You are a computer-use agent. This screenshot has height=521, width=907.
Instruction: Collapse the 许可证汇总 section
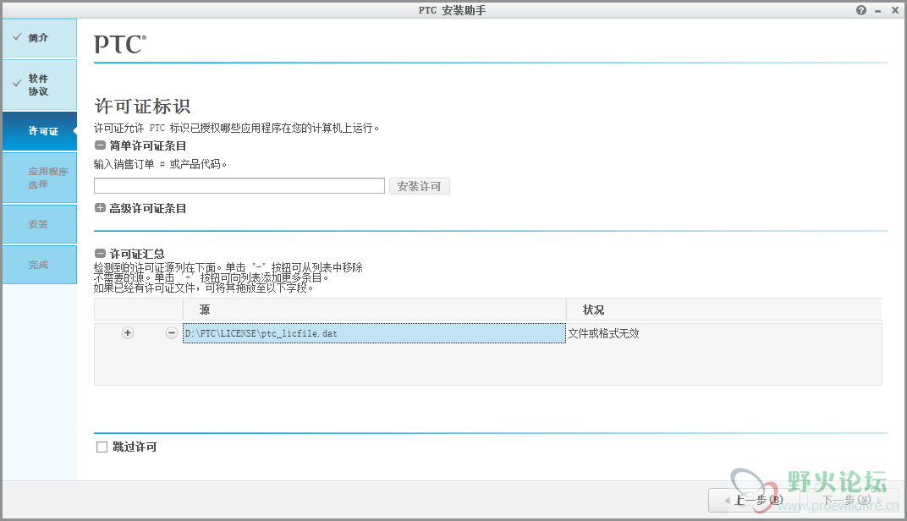coord(100,253)
